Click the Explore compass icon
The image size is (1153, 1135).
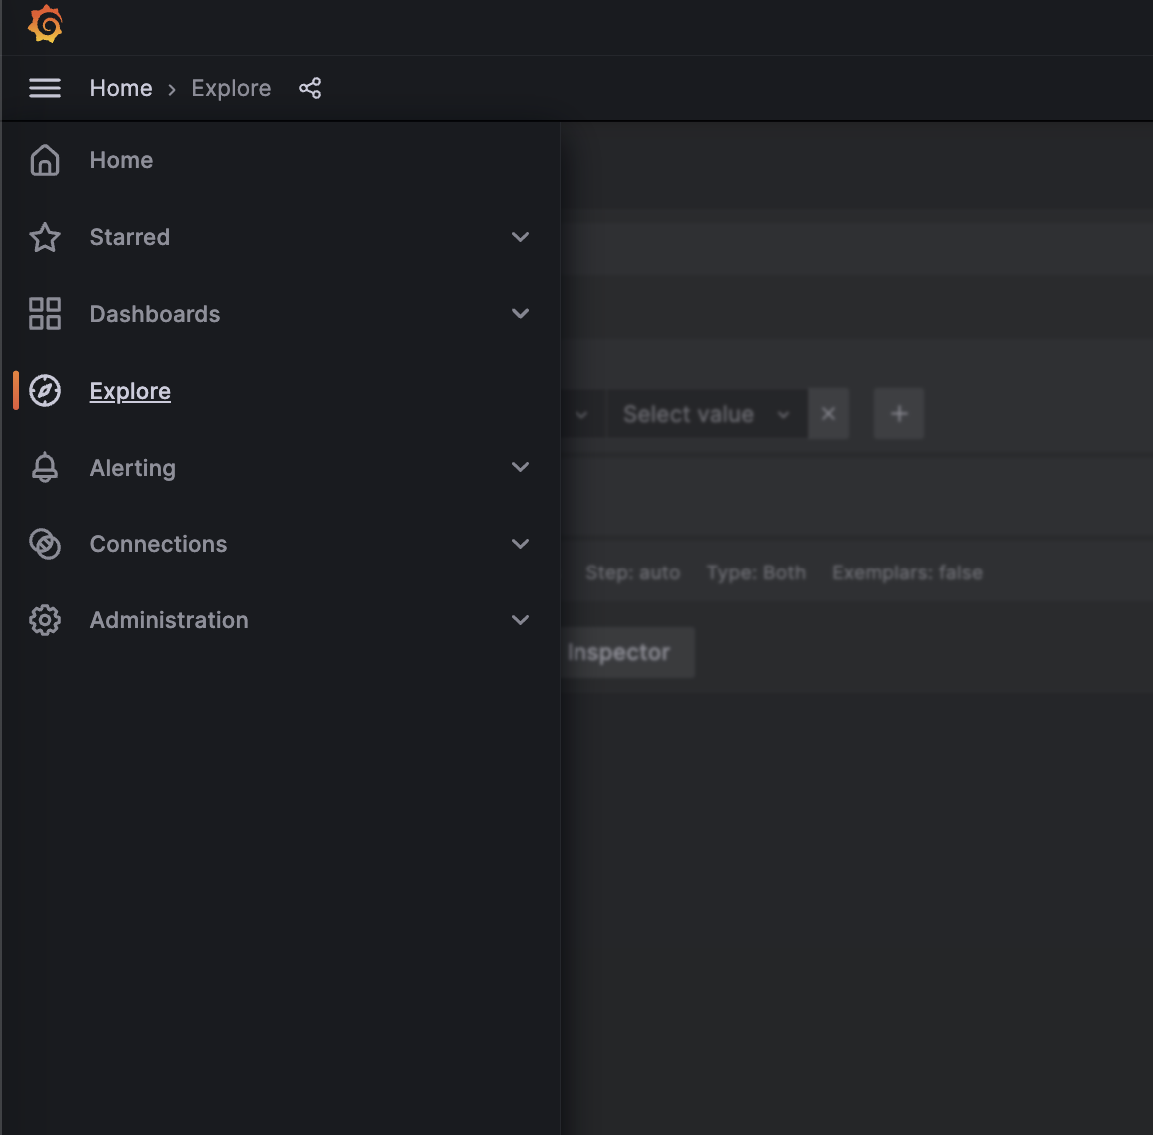click(45, 391)
